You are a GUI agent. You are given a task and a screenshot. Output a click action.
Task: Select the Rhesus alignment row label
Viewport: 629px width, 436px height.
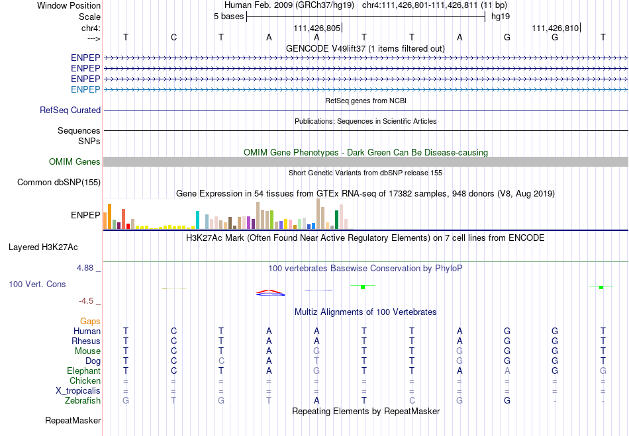click(x=86, y=341)
